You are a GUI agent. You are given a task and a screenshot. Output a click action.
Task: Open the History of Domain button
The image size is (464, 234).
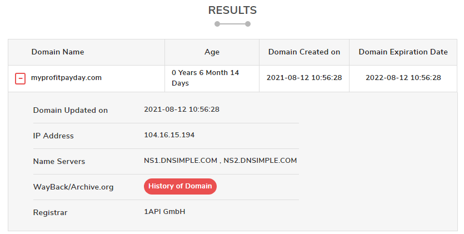click(x=180, y=186)
